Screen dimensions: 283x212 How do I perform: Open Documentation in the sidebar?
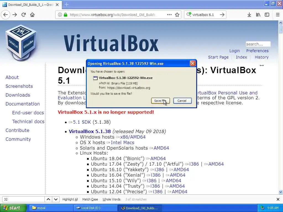pyautogui.click(x=23, y=104)
